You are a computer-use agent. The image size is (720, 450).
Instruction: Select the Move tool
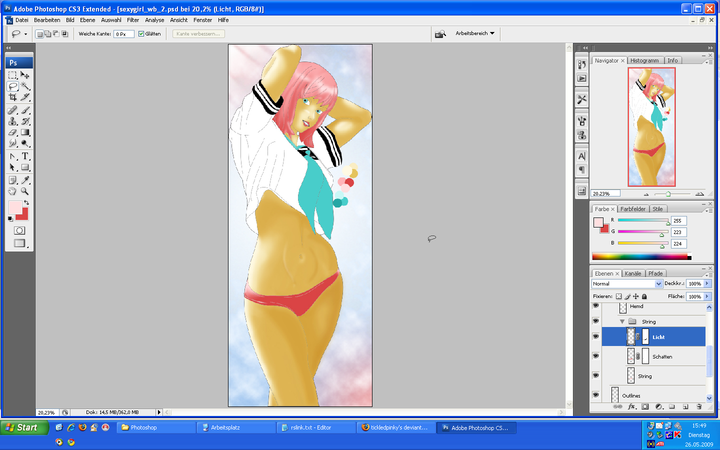(x=25, y=75)
